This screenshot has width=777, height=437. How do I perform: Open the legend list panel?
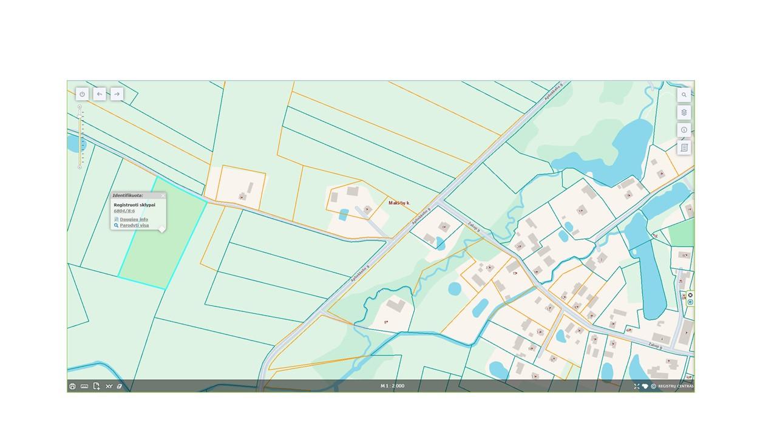(684, 147)
